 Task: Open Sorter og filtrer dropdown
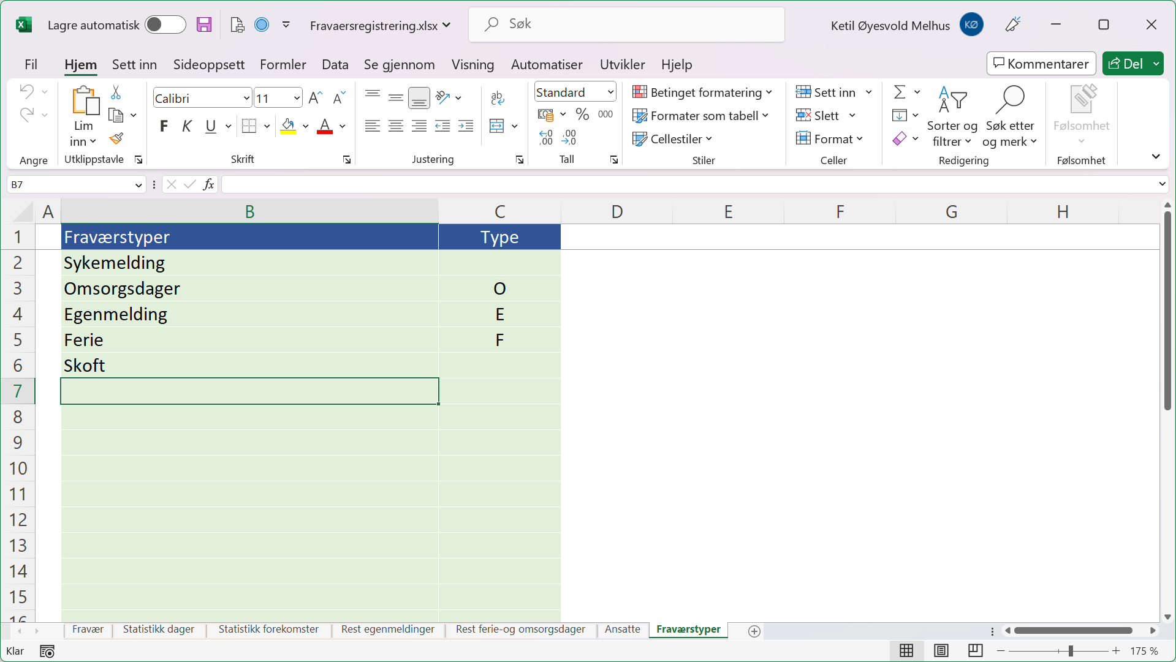[952, 117]
